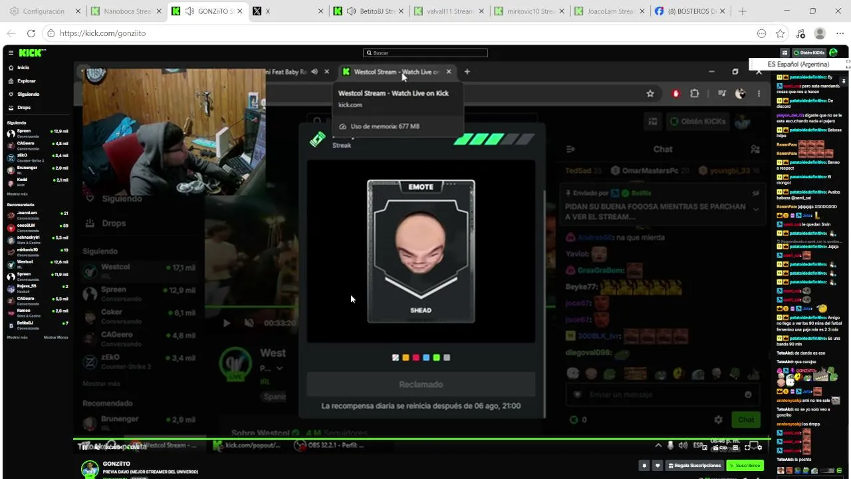Open Rojass_55 recommended channel
This screenshot has width=851, height=479.
38,288
